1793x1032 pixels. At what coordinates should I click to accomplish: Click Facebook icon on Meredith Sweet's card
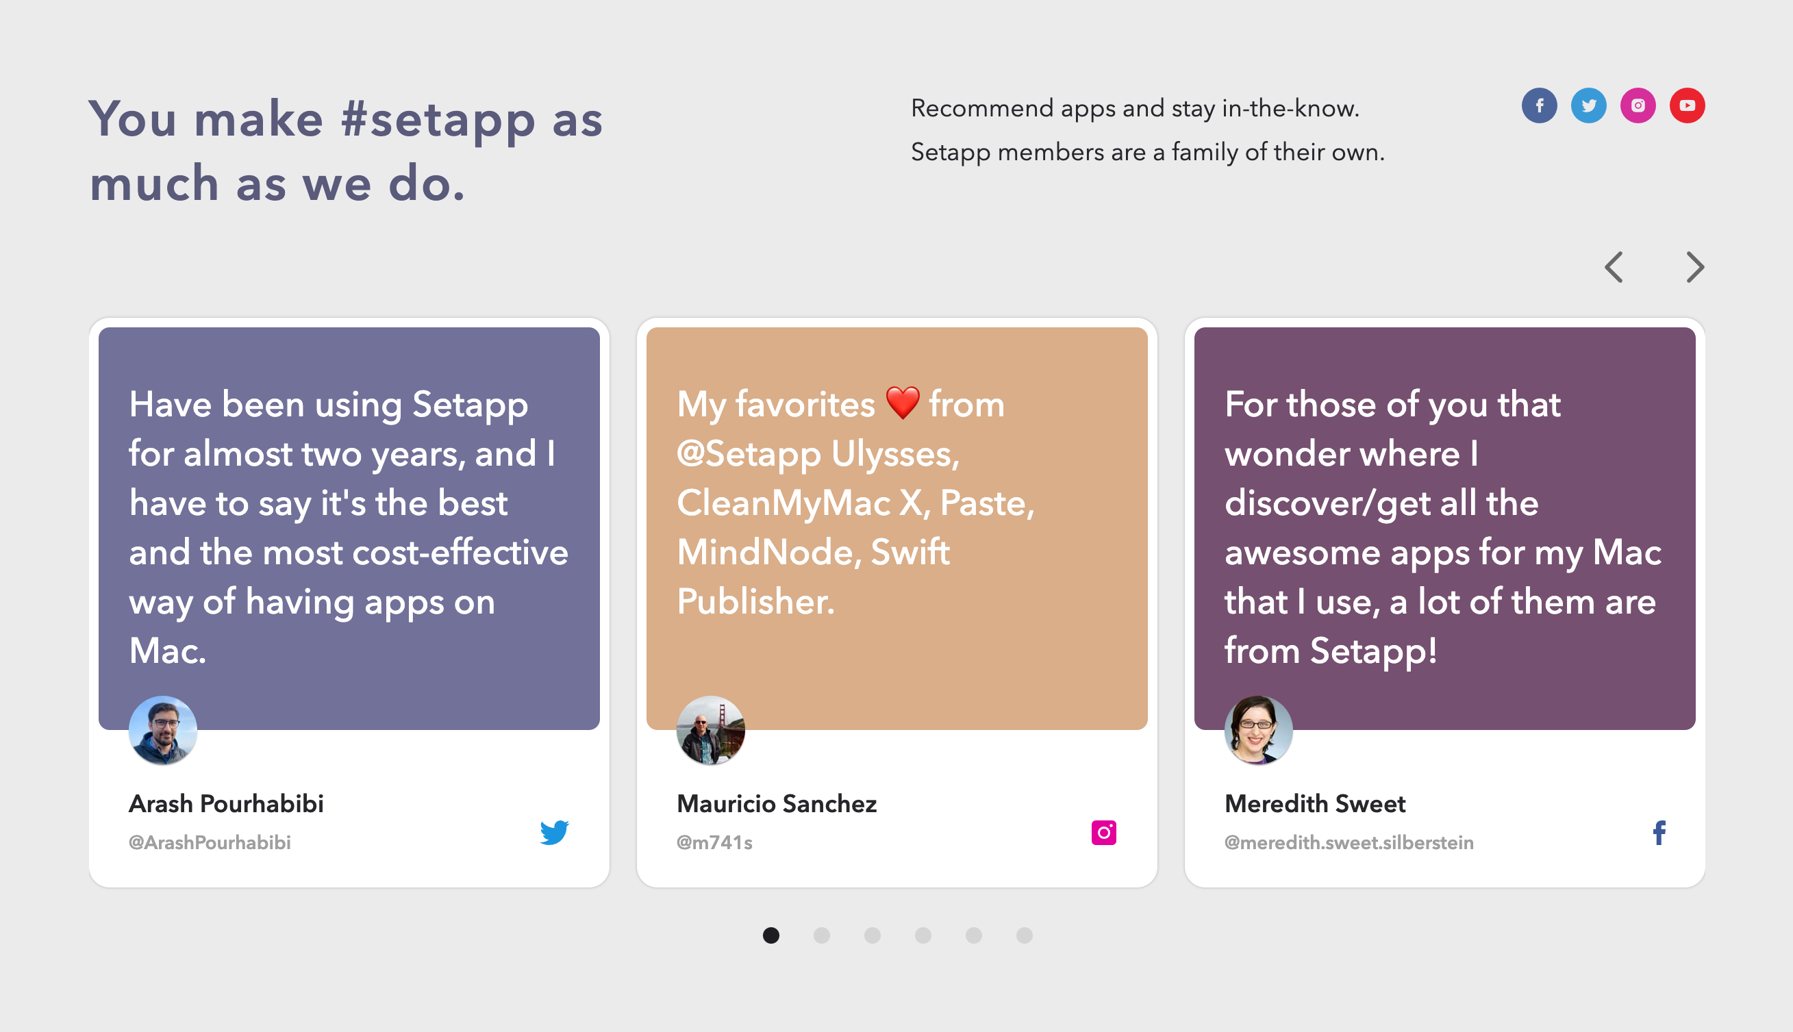1659,832
